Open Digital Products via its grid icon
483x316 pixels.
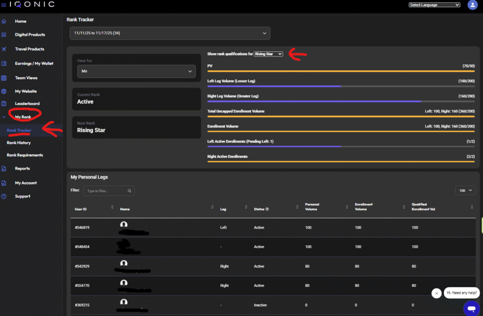tap(4, 35)
